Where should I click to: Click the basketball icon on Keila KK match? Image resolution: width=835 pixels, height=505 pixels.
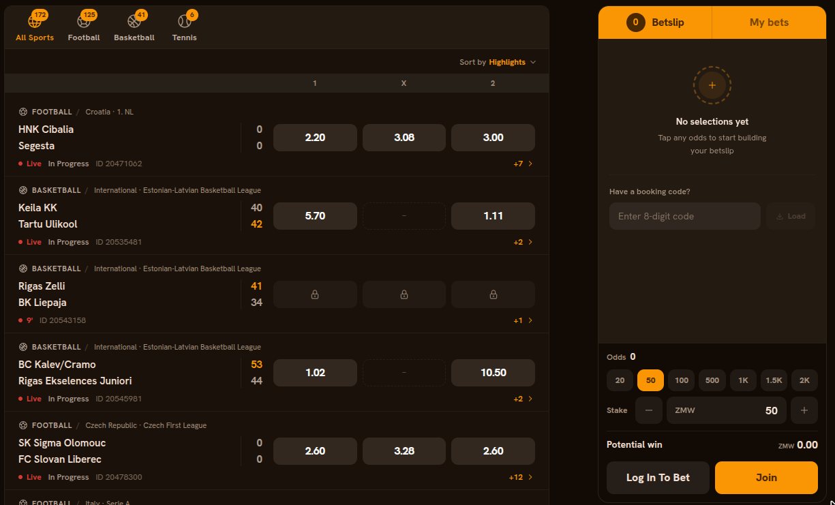(23, 190)
